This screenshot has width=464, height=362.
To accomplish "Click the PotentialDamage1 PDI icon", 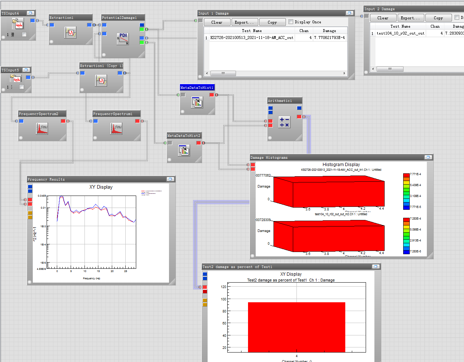I will 123,39.
